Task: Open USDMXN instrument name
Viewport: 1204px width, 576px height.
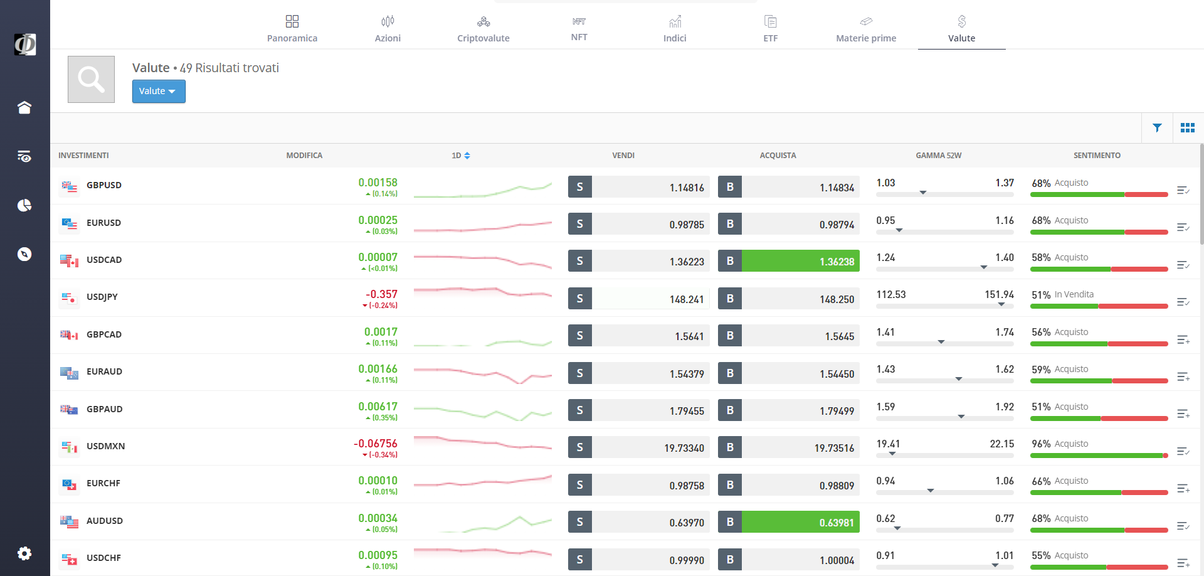Action: [x=106, y=446]
